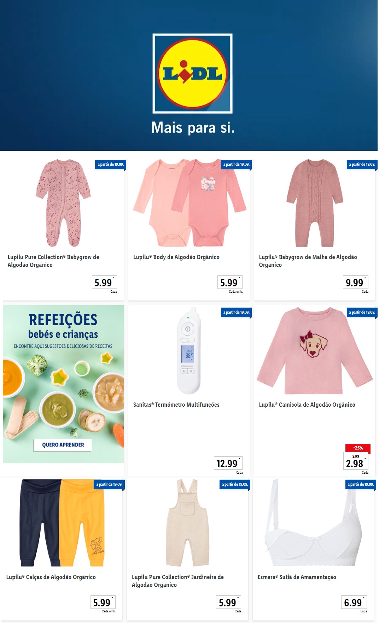Open the Refeições bebés e crianças banner
This screenshot has width=379, height=623.
63,384
